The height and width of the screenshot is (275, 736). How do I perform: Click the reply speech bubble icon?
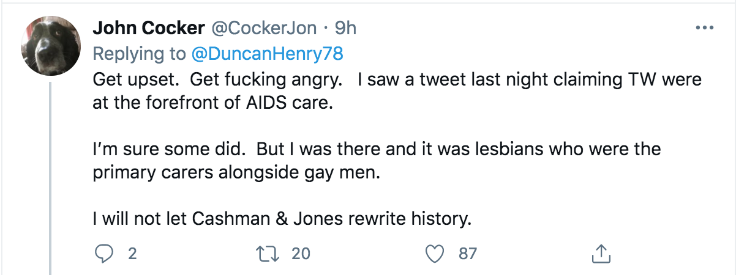[105, 253]
